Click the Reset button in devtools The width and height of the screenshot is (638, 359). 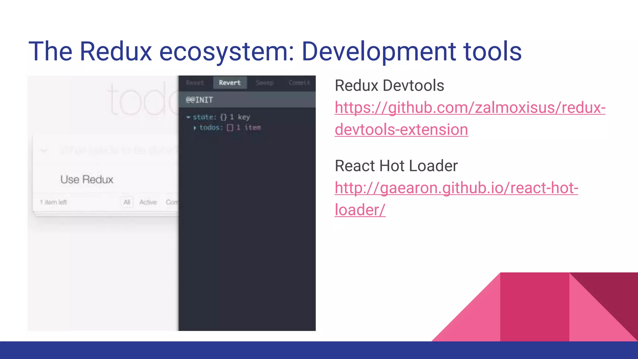195,83
